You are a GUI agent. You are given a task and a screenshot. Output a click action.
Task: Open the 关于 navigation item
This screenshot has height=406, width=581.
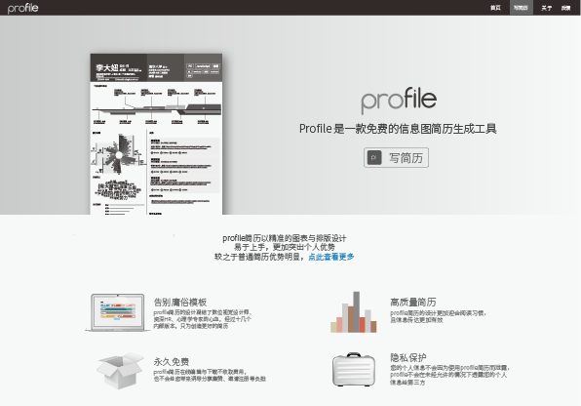(x=546, y=8)
